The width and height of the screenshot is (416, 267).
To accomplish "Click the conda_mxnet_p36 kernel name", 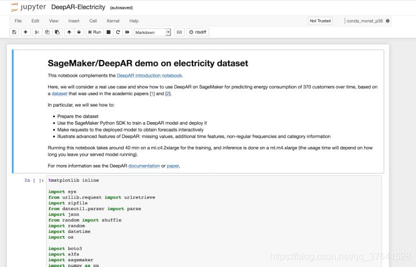I will (365, 21).
